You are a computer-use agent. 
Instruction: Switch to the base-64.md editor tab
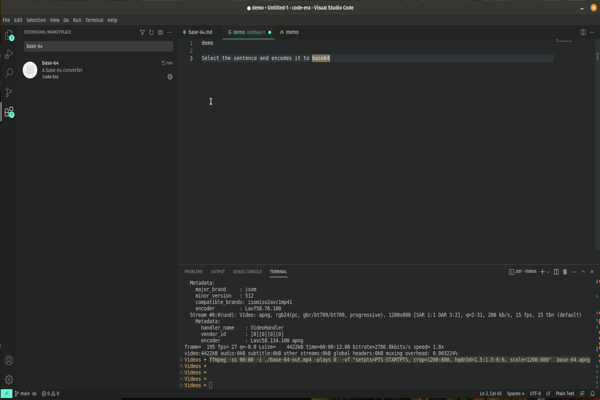[200, 32]
